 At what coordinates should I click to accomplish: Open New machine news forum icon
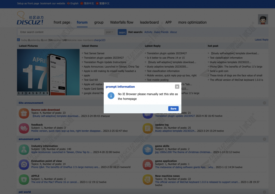pyautogui.click(x=148, y=179)
